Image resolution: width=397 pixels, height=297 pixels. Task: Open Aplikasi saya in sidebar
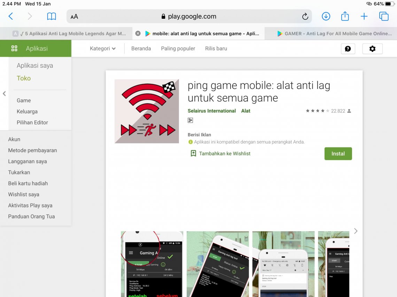pyautogui.click(x=35, y=66)
